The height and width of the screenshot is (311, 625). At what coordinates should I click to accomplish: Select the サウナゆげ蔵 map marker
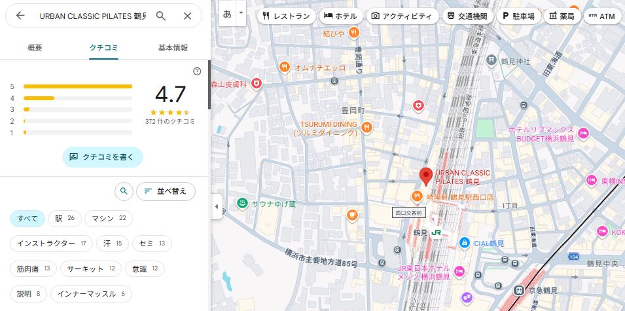point(242,204)
